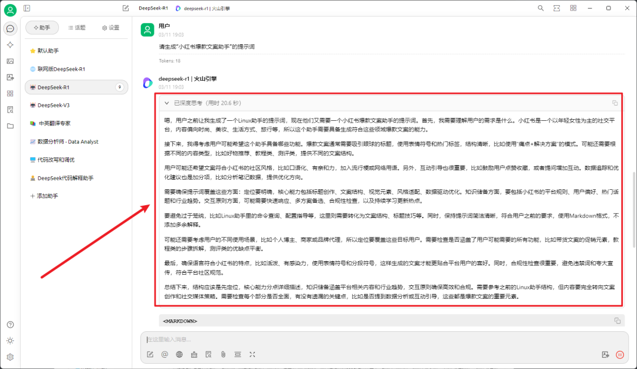Image resolution: width=637 pixels, height=369 pixels.
Task: Click the Tokens: 18 label
Action: click(x=169, y=61)
